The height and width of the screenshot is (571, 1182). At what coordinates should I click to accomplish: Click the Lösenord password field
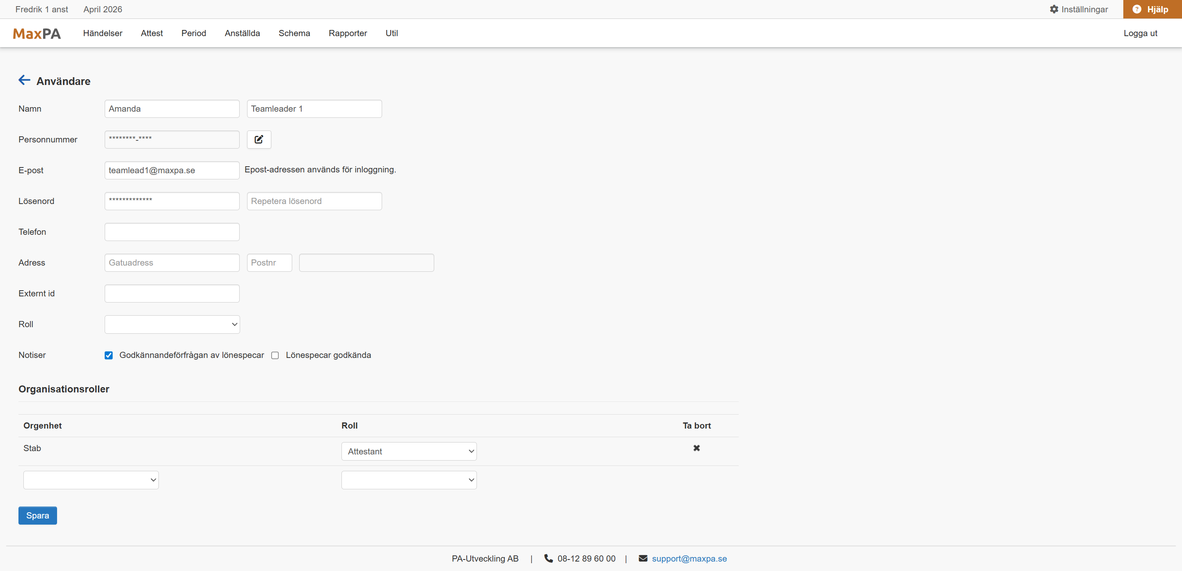tap(172, 201)
